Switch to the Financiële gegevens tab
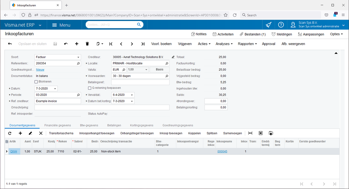349x189 pixels. click(58, 125)
